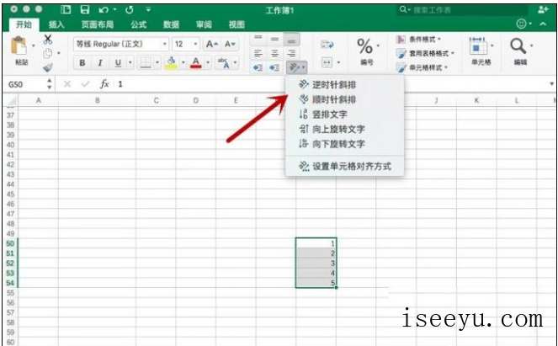Viewport: 558px width, 346px height.
Task: Open the merge cells dropdown arrow
Action: [338, 63]
